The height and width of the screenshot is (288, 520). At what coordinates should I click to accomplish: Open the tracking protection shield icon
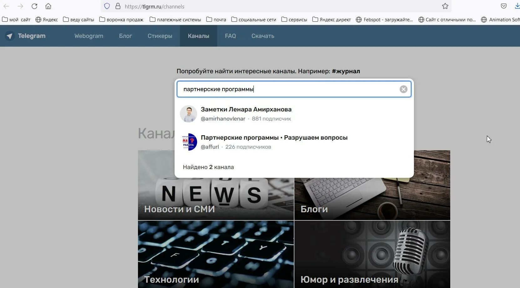pos(107,6)
